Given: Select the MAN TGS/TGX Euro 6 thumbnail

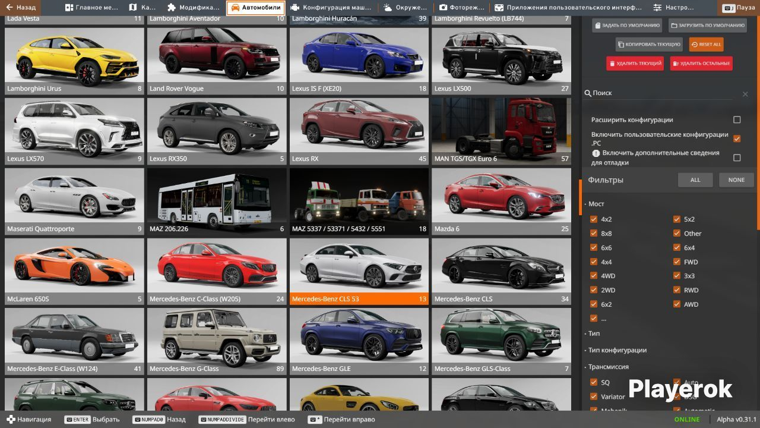Looking at the screenshot, I should click(x=501, y=131).
